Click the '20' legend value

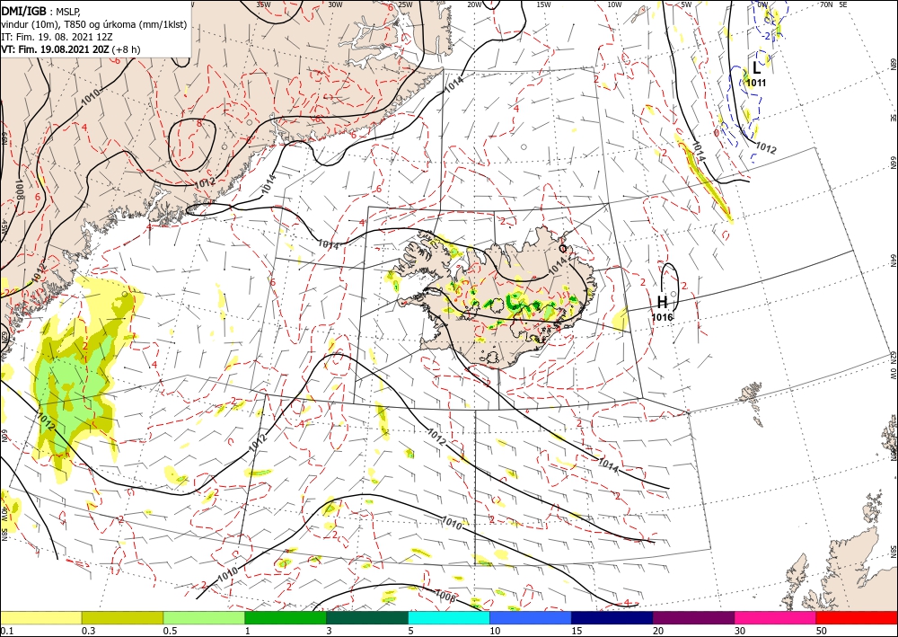click(x=659, y=631)
